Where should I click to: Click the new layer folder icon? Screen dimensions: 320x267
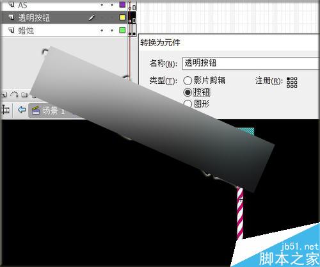24,95
